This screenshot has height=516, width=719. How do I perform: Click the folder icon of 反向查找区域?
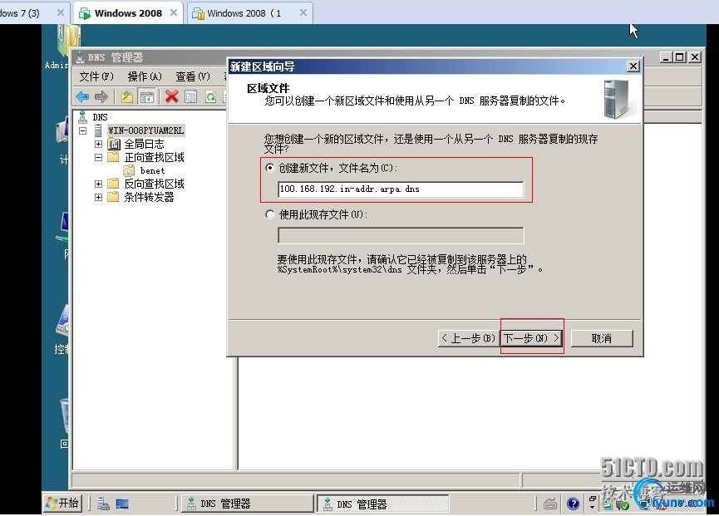pyautogui.click(x=113, y=184)
